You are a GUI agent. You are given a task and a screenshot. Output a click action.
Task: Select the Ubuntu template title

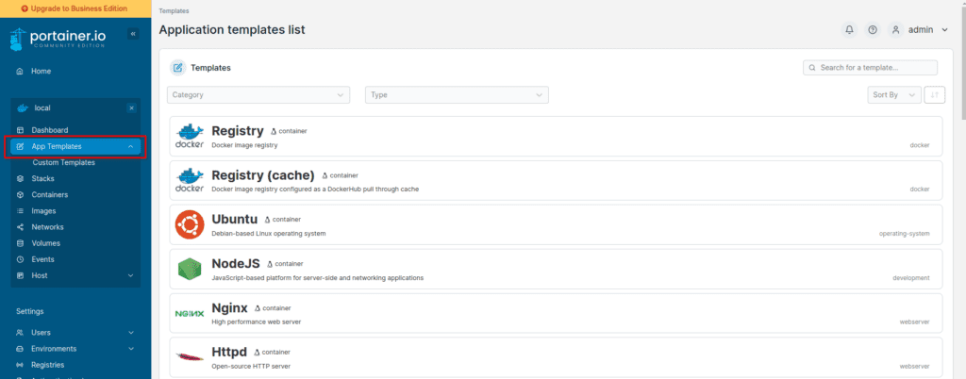[x=234, y=220]
